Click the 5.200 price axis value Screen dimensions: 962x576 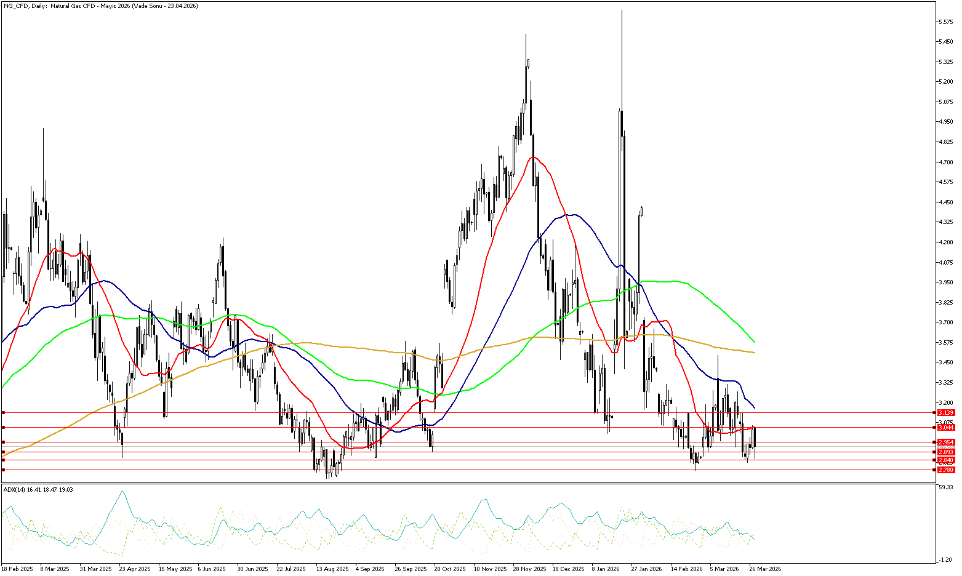point(947,82)
